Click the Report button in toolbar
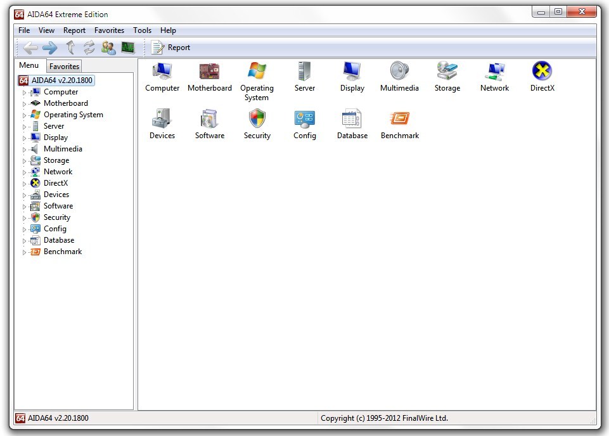This screenshot has height=436, width=609. [x=170, y=48]
